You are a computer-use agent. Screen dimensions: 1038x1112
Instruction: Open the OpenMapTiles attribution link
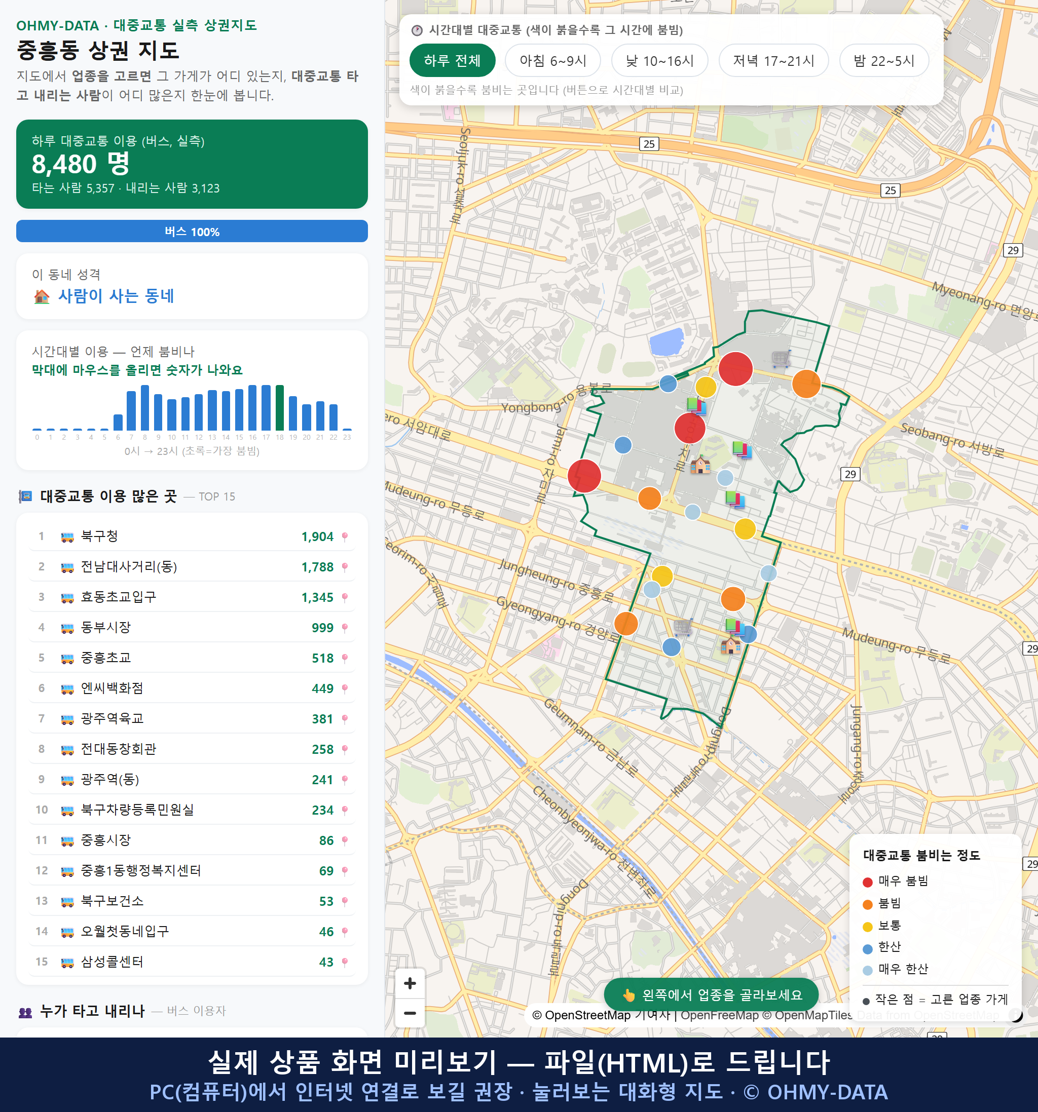click(807, 1015)
